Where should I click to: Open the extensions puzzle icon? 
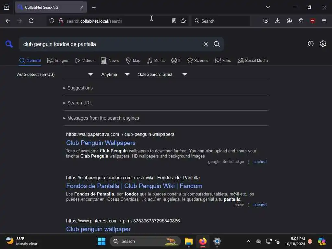(301, 21)
